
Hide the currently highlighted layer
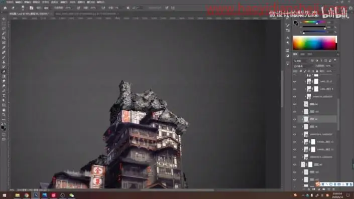pyautogui.click(x=294, y=119)
